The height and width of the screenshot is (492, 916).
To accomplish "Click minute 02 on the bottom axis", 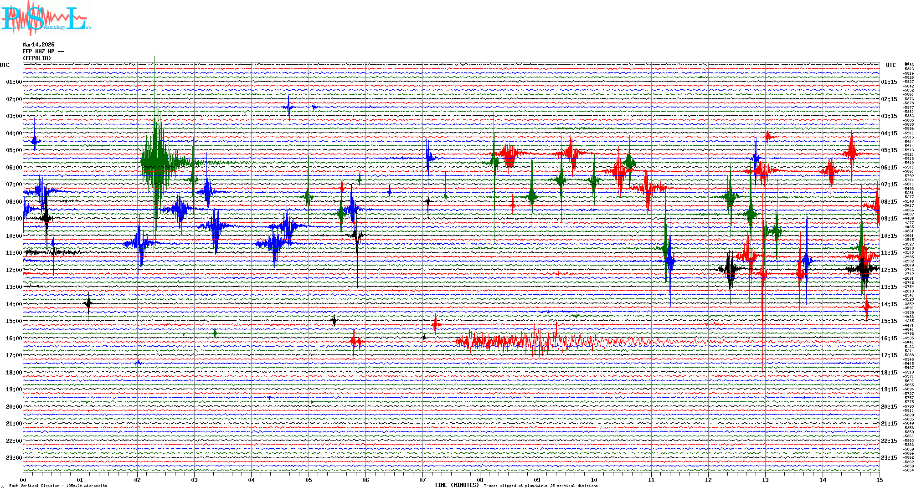I will click(x=137, y=480).
